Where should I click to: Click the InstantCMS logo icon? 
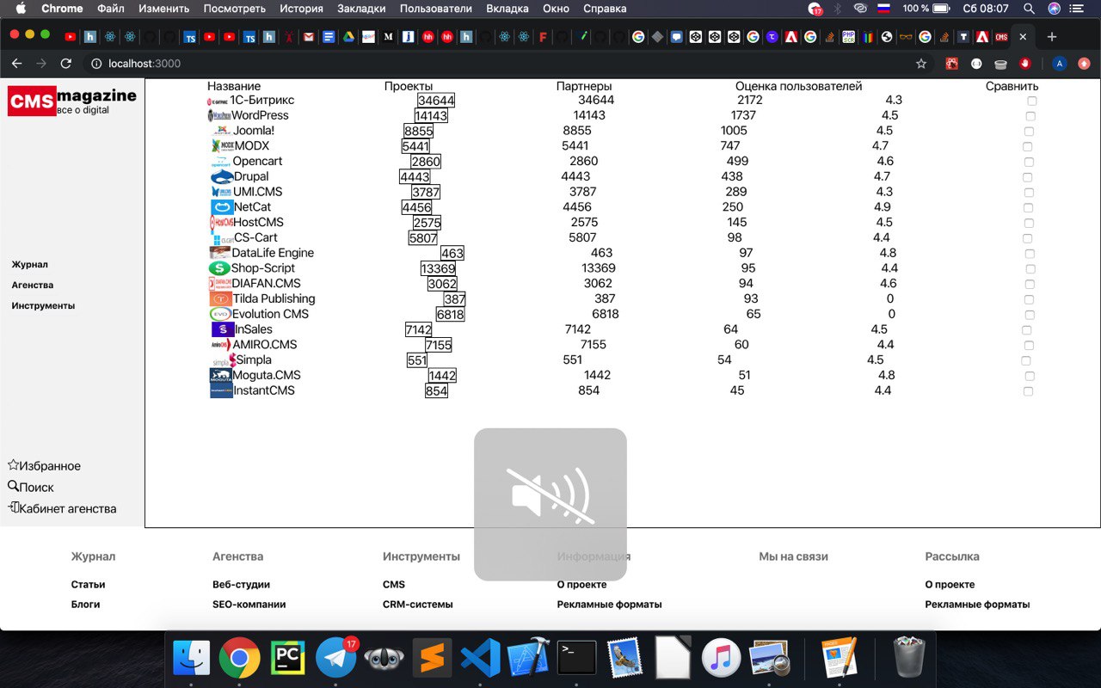click(x=221, y=390)
